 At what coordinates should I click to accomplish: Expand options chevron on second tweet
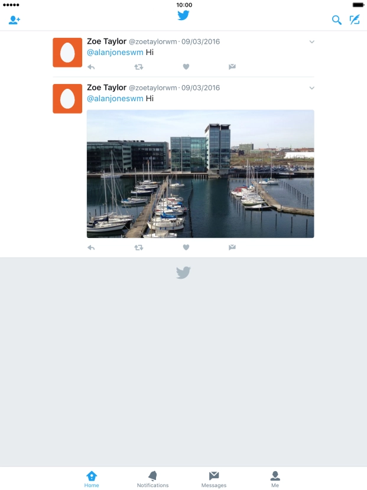coord(311,88)
